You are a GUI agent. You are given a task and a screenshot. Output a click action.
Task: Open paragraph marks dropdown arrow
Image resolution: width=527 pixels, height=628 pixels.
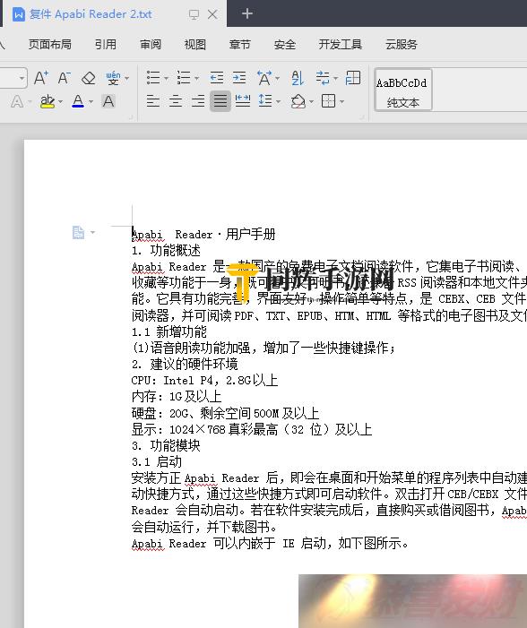point(335,78)
